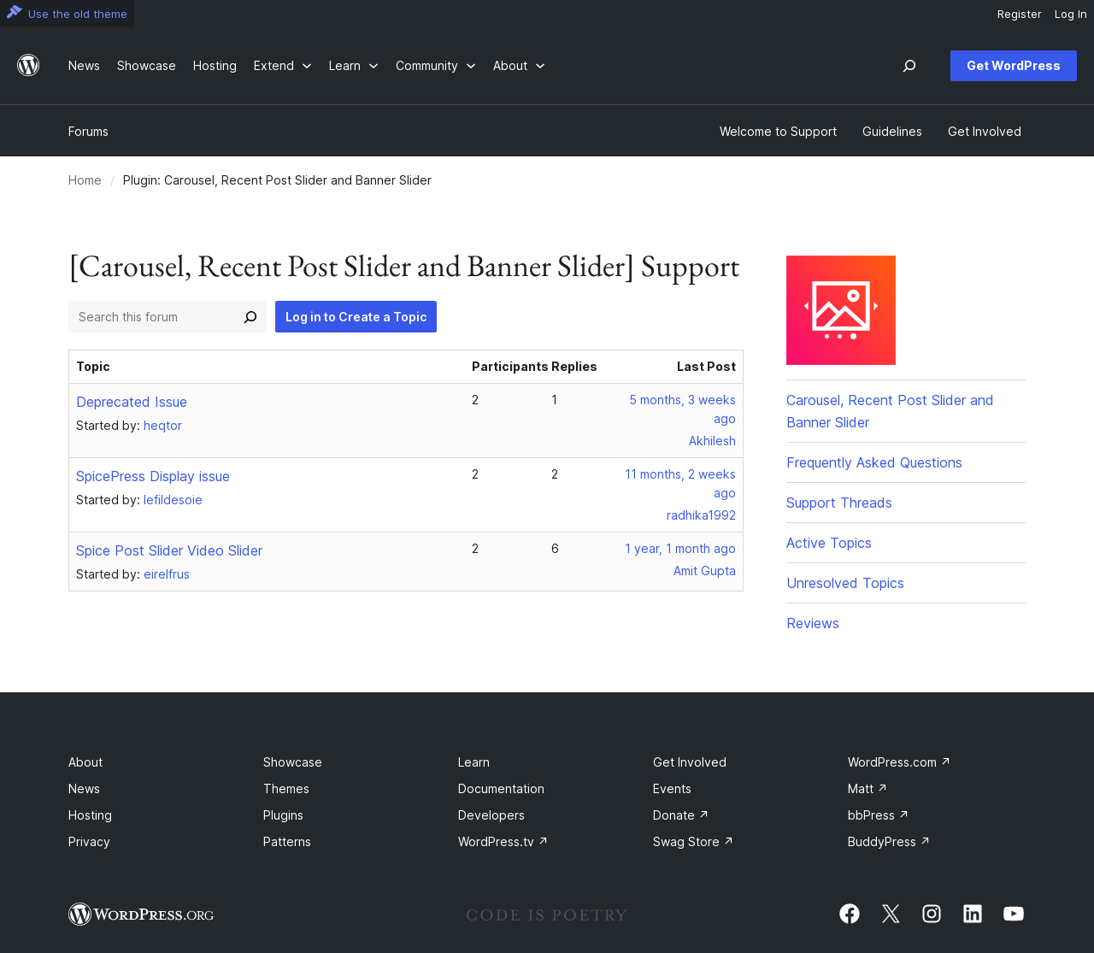1094x953 pixels.
Task: Open last post 5 months, 3 weeks ago
Action: 683,409
